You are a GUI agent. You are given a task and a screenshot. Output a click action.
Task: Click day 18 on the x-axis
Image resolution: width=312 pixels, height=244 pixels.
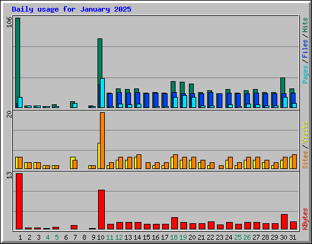coord(174,237)
